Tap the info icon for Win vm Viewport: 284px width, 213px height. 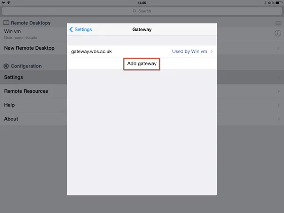click(x=278, y=33)
